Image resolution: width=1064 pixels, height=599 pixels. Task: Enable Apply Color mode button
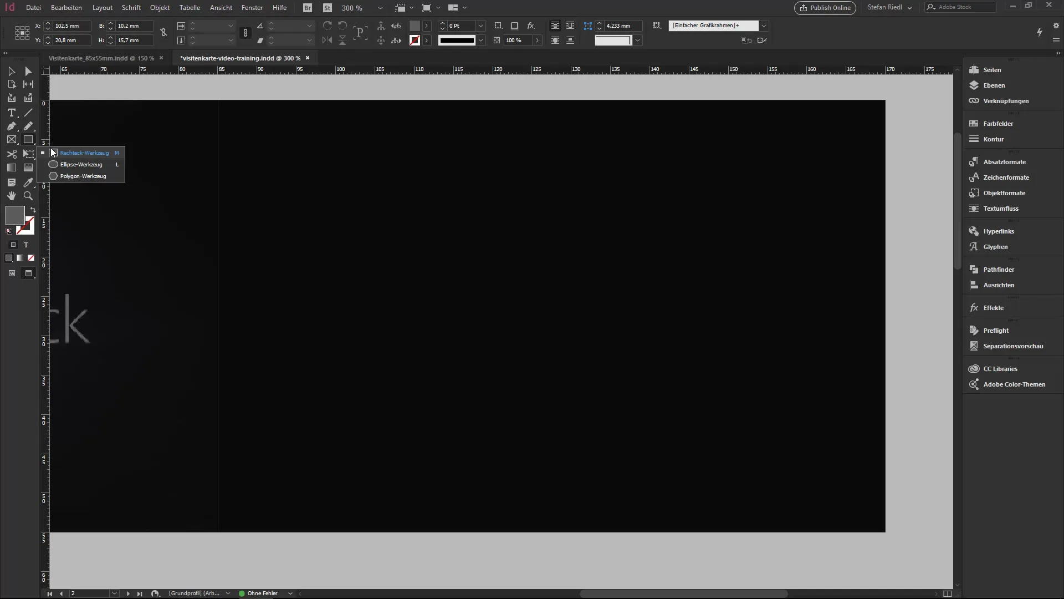pos(9,258)
